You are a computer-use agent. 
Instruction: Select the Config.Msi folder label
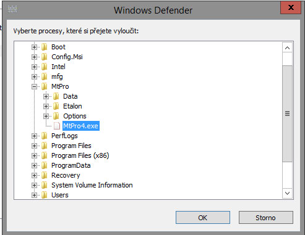tap(67, 57)
